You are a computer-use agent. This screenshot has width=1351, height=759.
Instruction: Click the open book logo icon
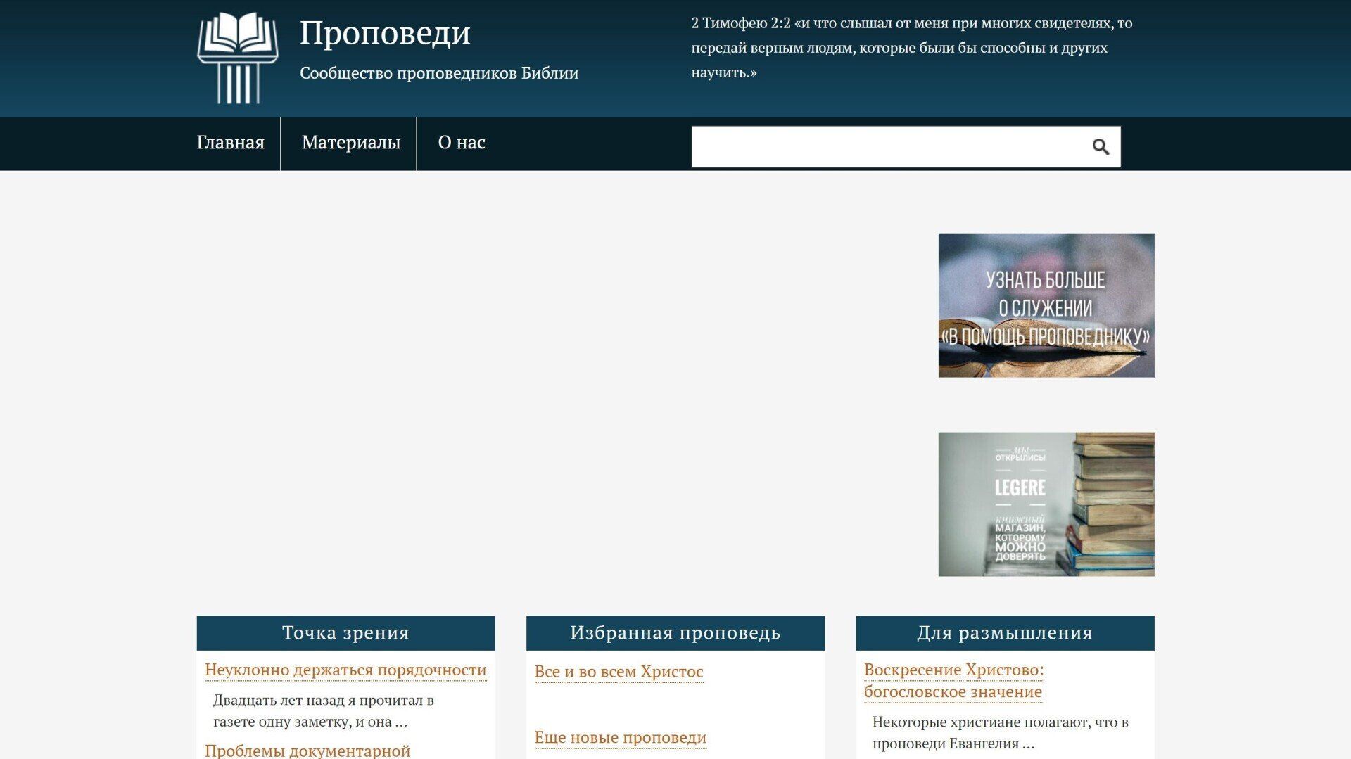(238, 58)
